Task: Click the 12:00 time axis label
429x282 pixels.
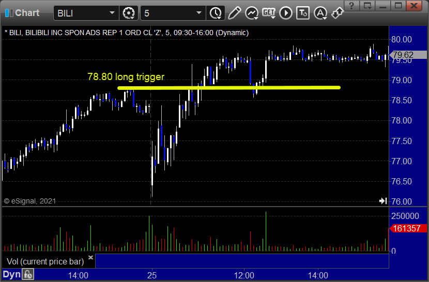Action: click(244, 275)
